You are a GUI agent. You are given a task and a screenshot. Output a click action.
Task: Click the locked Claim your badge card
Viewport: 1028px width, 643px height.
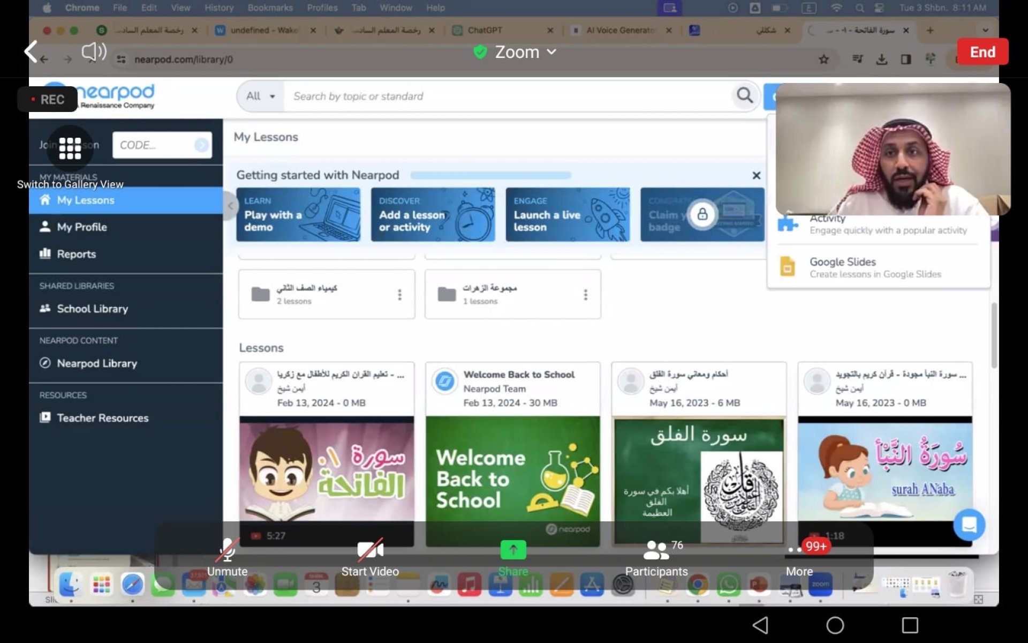(x=702, y=214)
